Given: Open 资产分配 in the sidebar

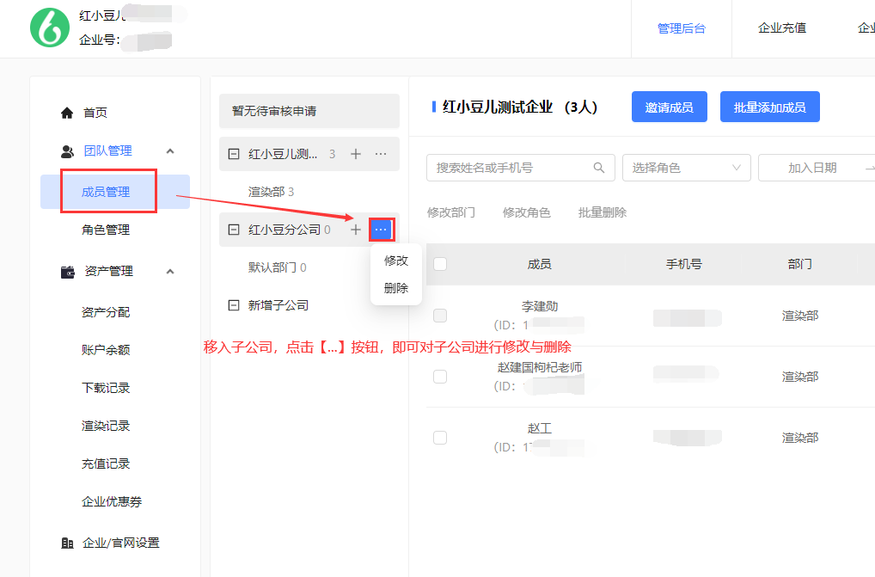Looking at the screenshot, I should coord(106,312).
